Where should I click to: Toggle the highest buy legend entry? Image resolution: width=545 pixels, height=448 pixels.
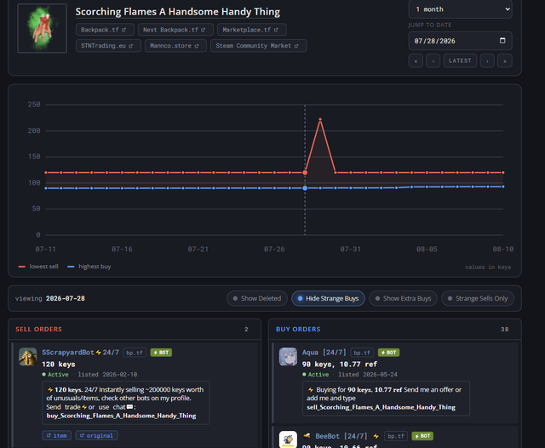coord(89,267)
